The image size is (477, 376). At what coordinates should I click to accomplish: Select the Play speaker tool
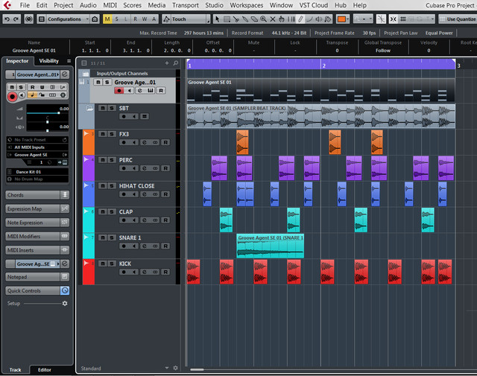click(319, 19)
